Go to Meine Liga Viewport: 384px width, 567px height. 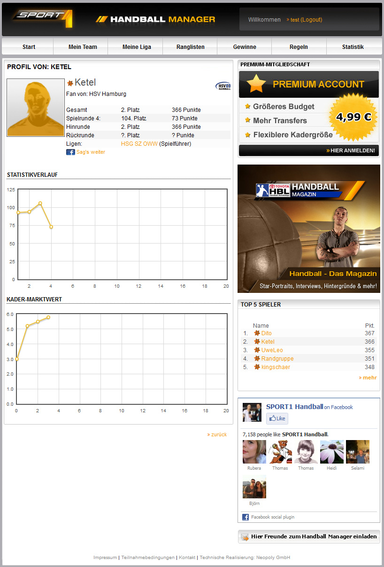click(x=137, y=47)
